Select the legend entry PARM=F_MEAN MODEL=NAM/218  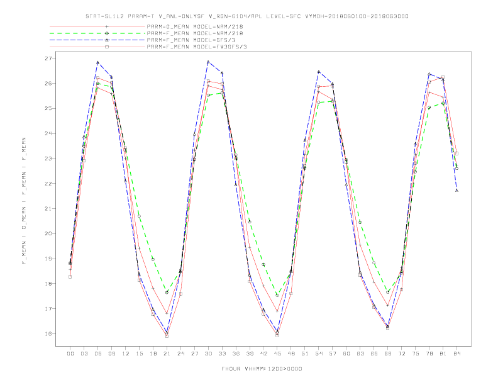pyautogui.click(x=195, y=33)
